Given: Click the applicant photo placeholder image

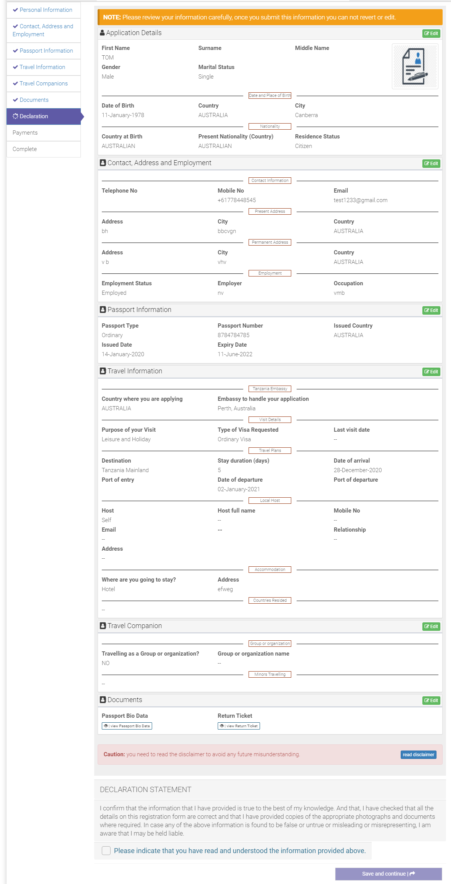Looking at the screenshot, I should 415,66.
